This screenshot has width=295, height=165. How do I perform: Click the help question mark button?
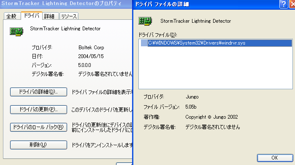click(x=284, y=4)
